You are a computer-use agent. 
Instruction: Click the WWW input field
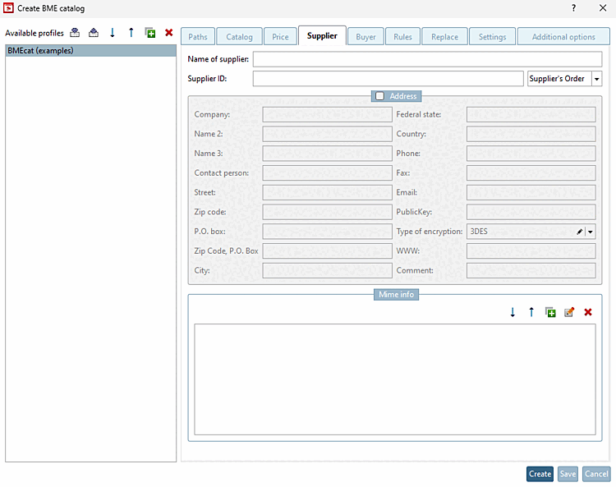pyautogui.click(x=531, y=251)
